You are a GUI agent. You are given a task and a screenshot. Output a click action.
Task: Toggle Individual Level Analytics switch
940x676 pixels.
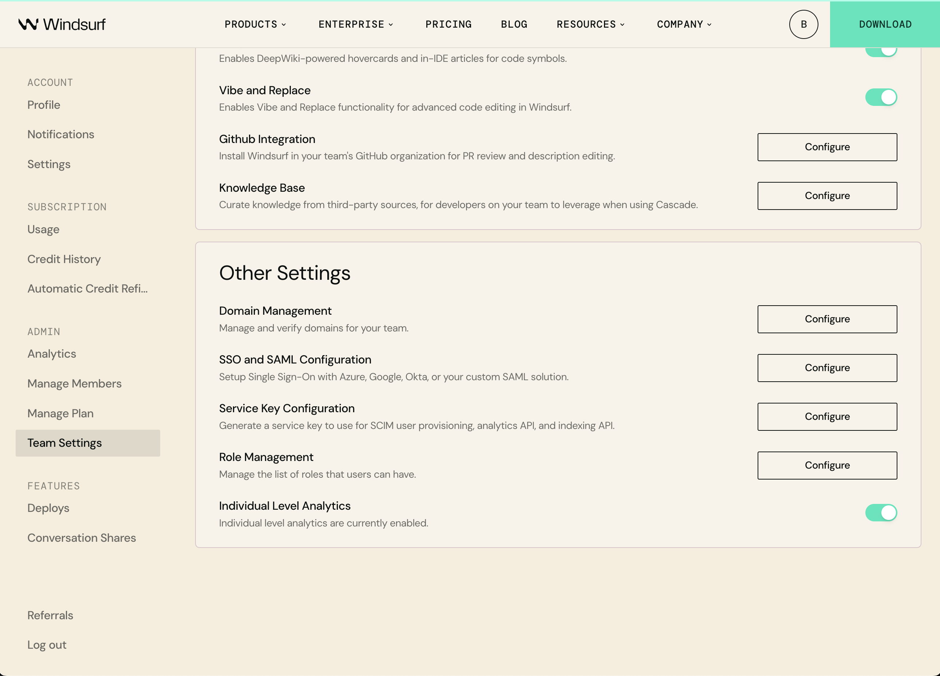(881, 513)
